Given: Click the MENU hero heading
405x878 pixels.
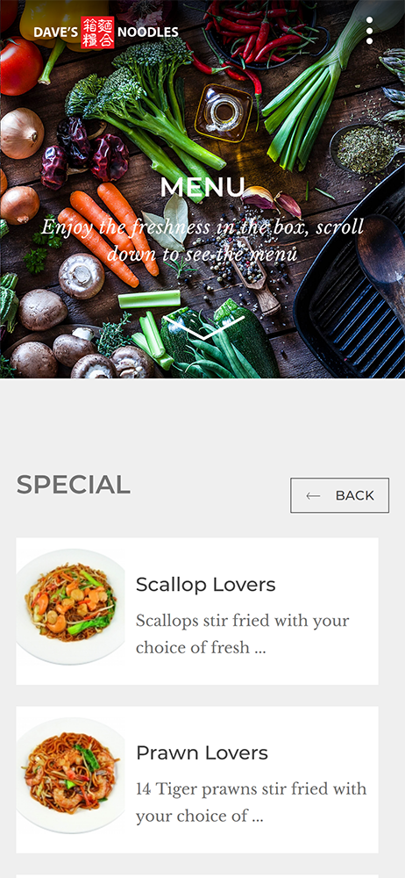Looking at the screenshot, I should click(202, 187).
